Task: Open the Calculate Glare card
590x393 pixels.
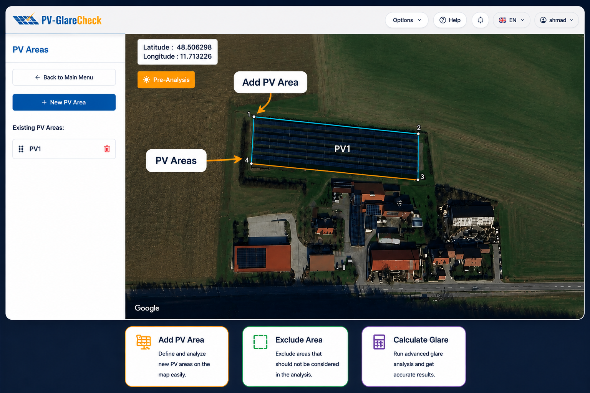Action: (x=414, y=357)
